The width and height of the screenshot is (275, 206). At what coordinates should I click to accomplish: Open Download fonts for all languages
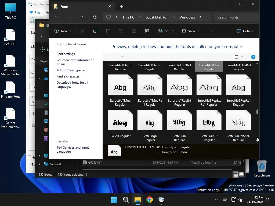point(72,84)
